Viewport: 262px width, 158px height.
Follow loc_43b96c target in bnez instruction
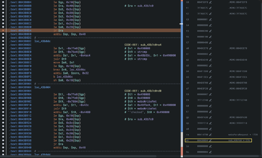[78, 70]
